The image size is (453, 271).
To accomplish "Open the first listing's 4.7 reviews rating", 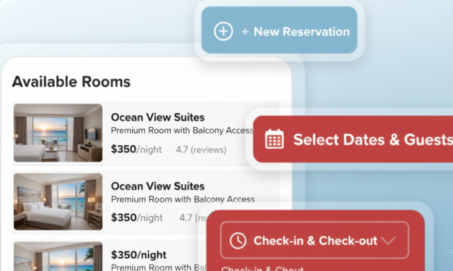I will 201,150.
